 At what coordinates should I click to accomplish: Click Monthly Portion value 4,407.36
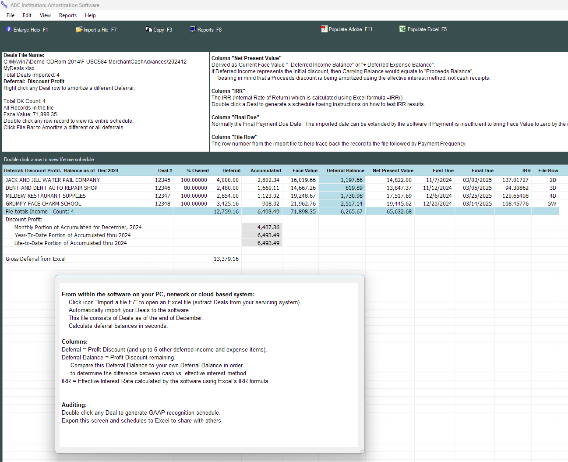262,227
